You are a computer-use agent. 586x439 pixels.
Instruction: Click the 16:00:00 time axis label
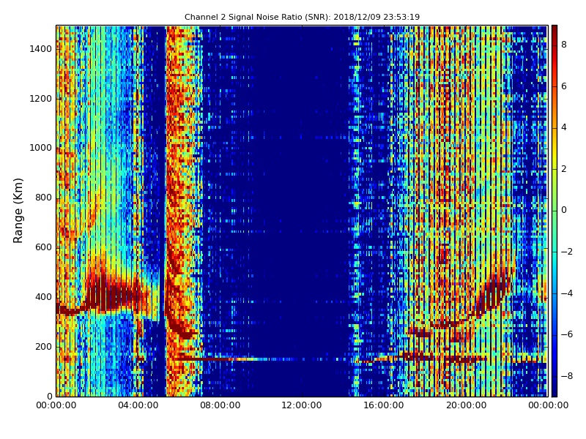point(384,405)
